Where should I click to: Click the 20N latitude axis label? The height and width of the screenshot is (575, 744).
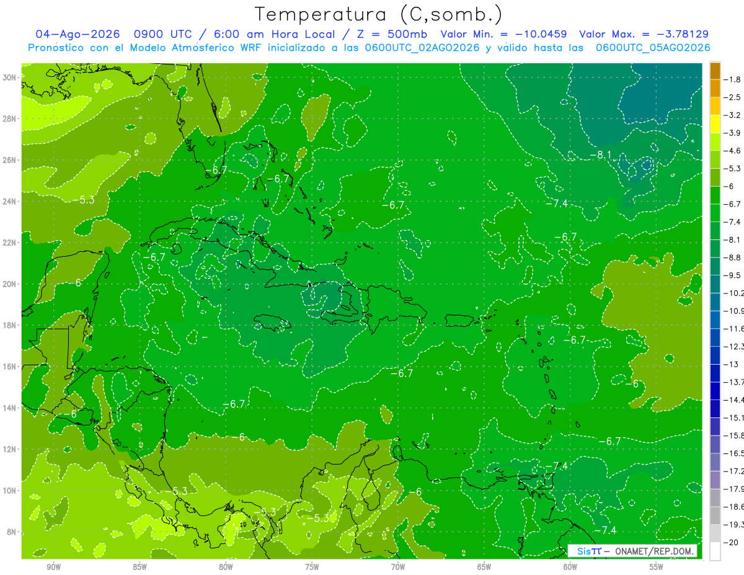tap(10, 284)
